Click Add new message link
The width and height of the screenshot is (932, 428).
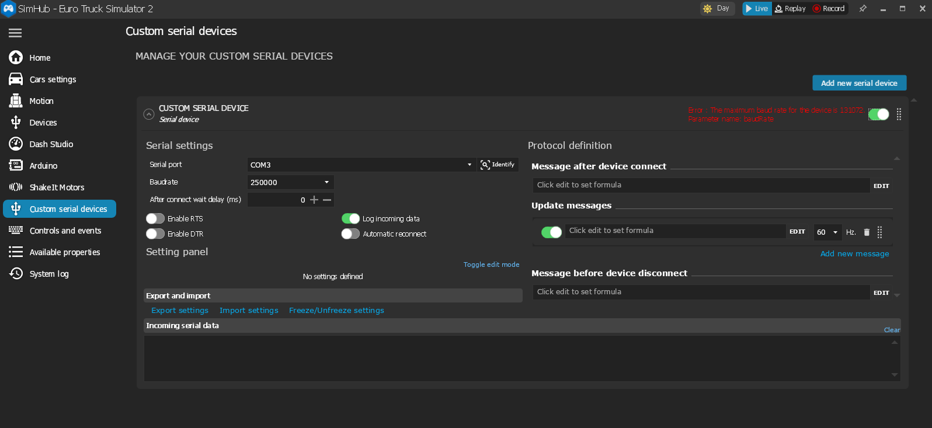[x=854, y=253]
